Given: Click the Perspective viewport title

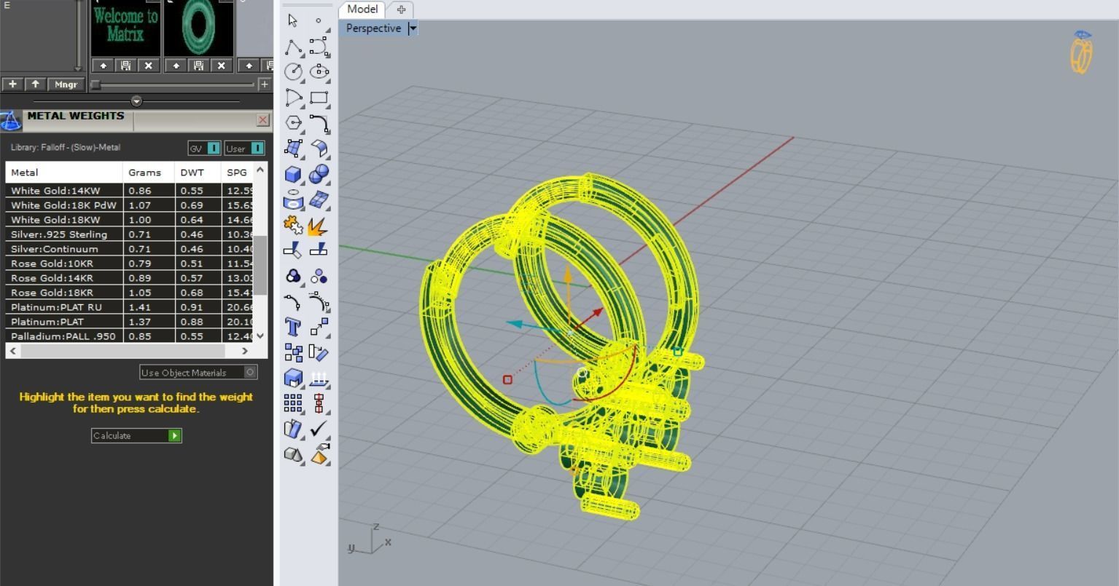Looking at the screenshot, I should pos(373,28).
